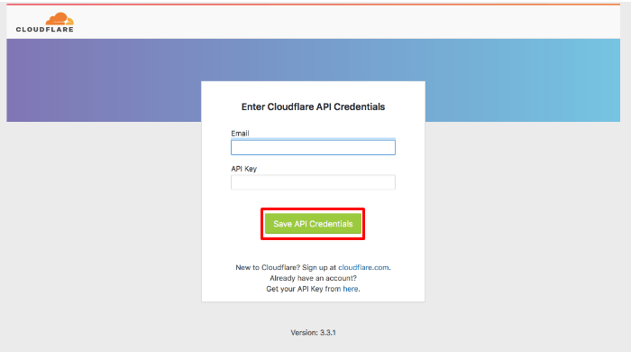This screenshot has width=631, height=352.
Task: Click the orange-red line at page top
Action: point(313,5)
